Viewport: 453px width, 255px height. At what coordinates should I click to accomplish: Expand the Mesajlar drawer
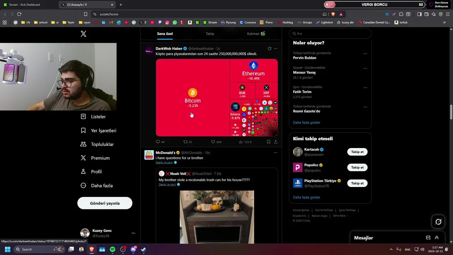click(x=437, y=238)
